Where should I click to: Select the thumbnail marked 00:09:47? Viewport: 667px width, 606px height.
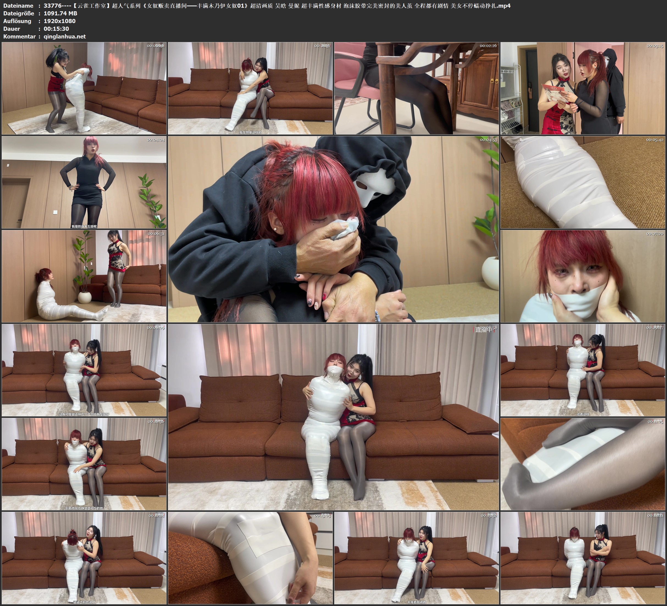[583, 370]
